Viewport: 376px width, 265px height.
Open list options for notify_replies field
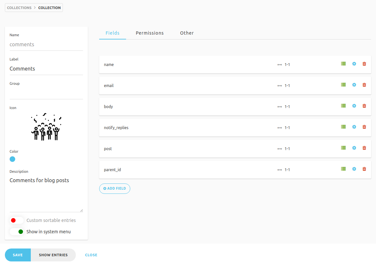pos(343,127)
